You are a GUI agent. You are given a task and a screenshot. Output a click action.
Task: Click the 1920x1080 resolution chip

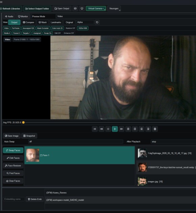click(x=83, y=28)
